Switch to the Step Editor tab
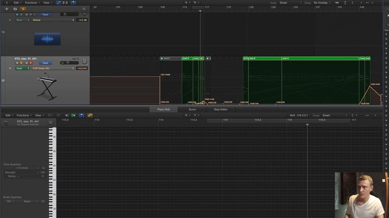Viewport: 389px width, 218px height. (221, 109)
